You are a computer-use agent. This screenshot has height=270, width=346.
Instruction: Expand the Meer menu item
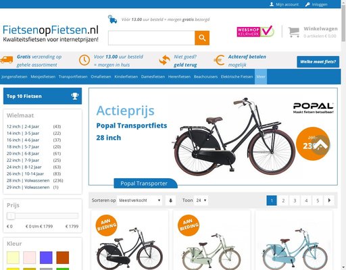pyautogui.click(x=261, y=77)
